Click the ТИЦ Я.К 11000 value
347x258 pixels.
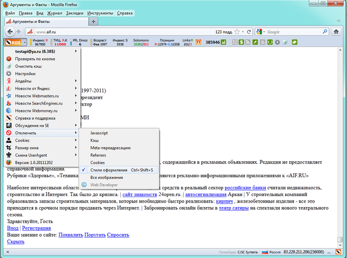[60, 44]
